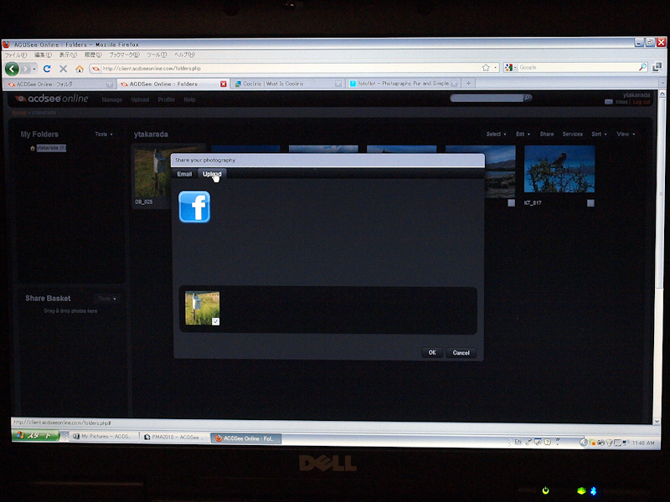This screenshot has width=670, height=502.
Task: Select the ytakarada folder in My Folders
Action: 51,148
